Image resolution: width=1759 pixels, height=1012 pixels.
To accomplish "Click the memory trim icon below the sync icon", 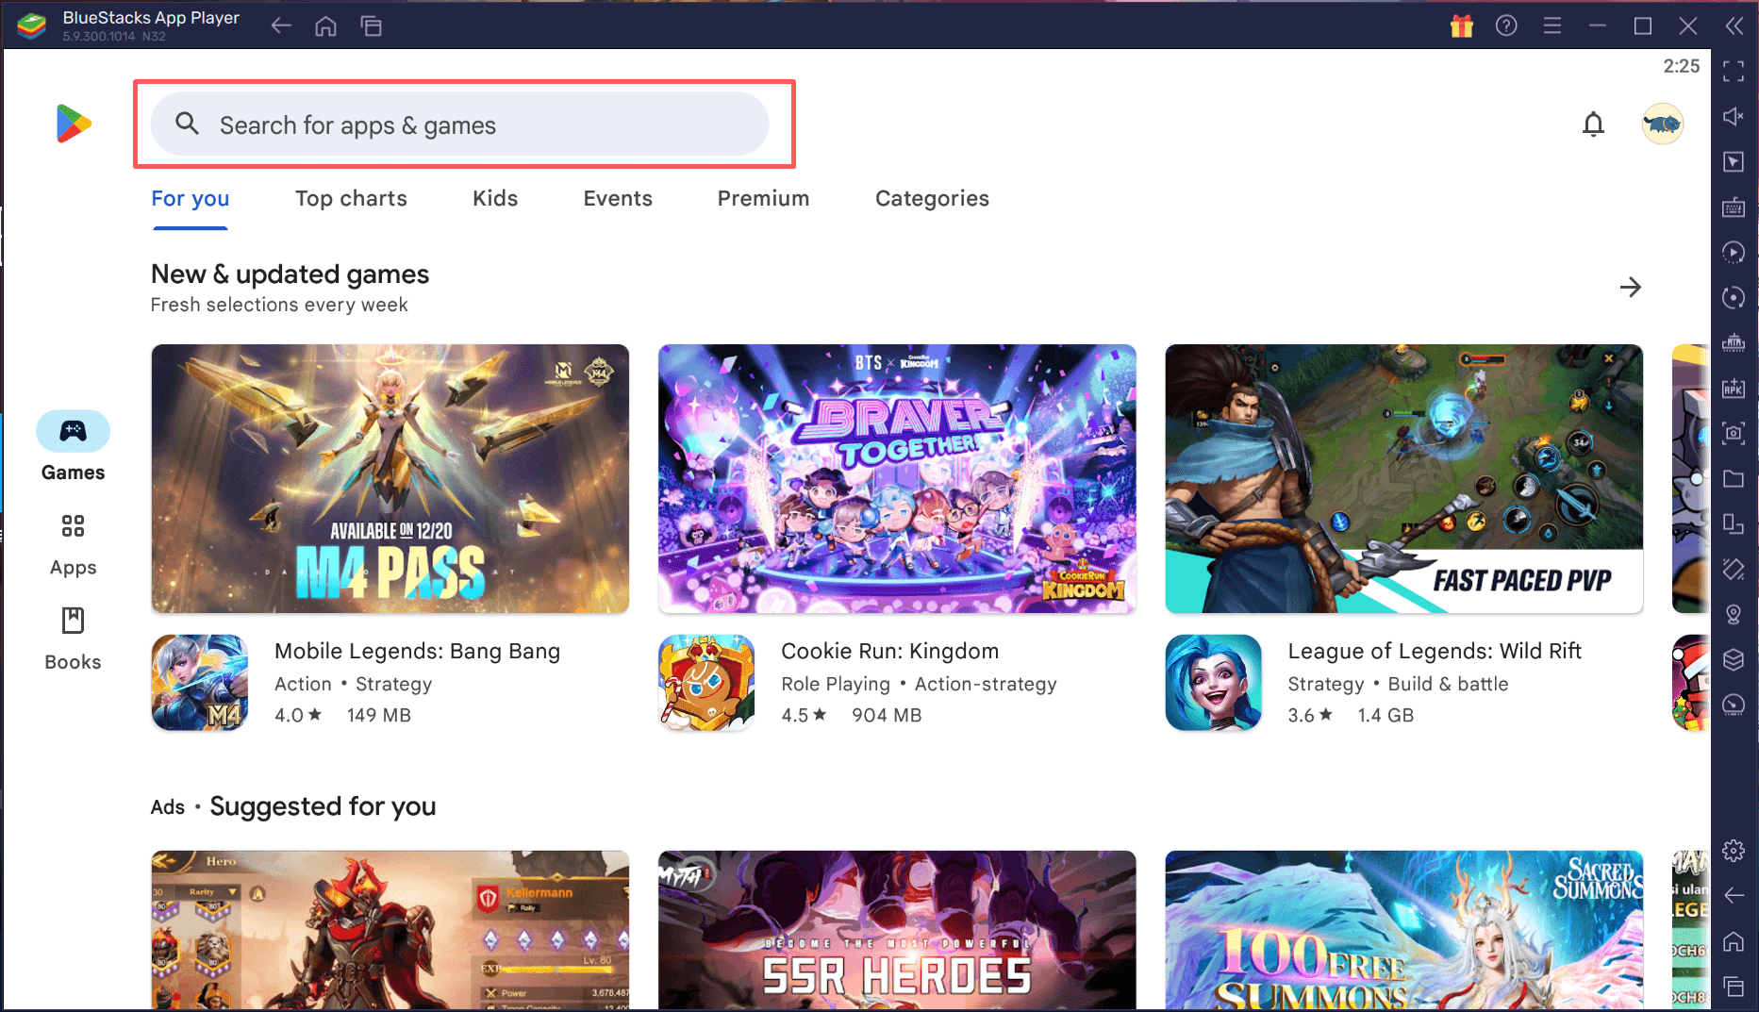I will pos(1734,342).
